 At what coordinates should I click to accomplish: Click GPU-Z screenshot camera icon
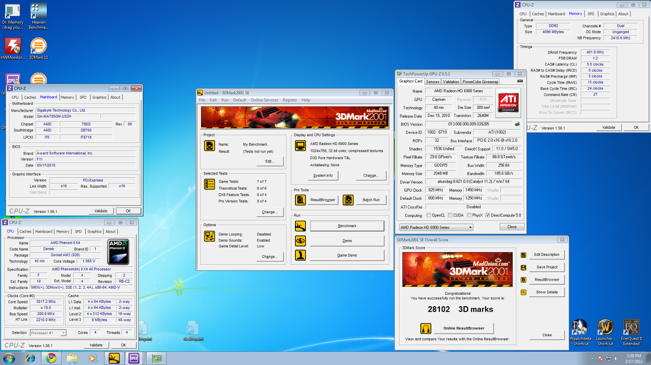tap(520, 81)
